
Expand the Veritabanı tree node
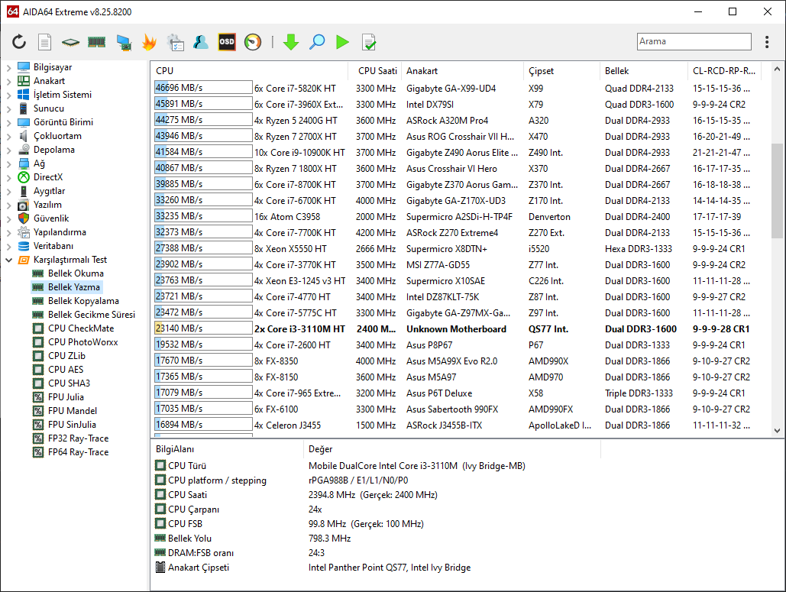8,246
